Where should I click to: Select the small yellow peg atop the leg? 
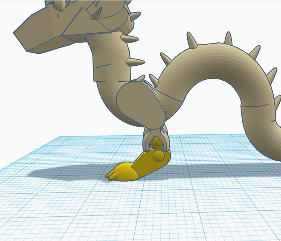point(156,143)
